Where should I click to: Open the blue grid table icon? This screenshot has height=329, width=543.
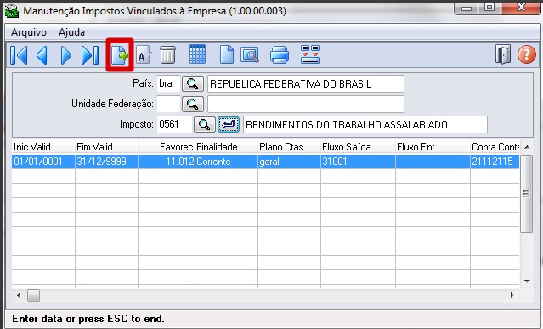pos(197,54)
